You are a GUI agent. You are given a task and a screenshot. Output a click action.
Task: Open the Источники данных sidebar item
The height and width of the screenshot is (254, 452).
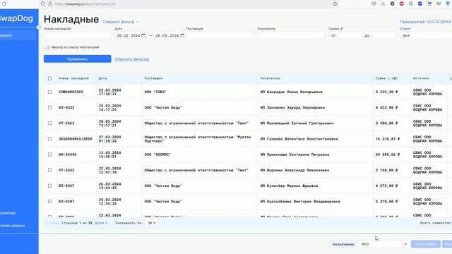coord(13,226)
